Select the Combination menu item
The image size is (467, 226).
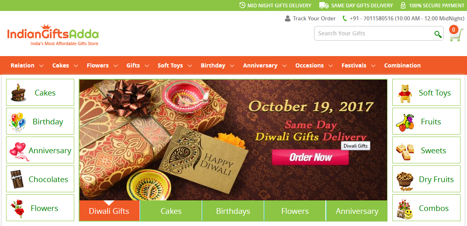coord(402,65)
